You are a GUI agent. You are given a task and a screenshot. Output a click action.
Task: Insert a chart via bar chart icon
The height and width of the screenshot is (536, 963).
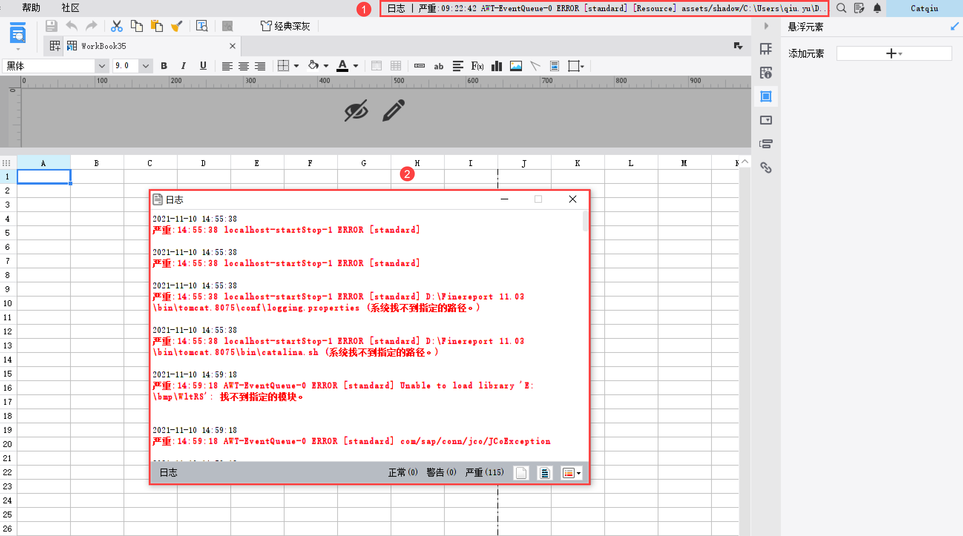[x=496, y=66]
